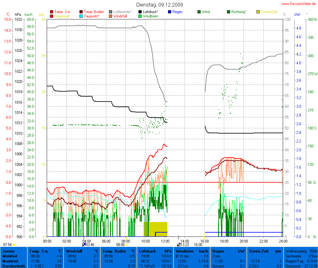The width and height of the screenshot is (318, 268).
Task: Click the red Temp. 2 m legend swatch
Action: [52, 12]
